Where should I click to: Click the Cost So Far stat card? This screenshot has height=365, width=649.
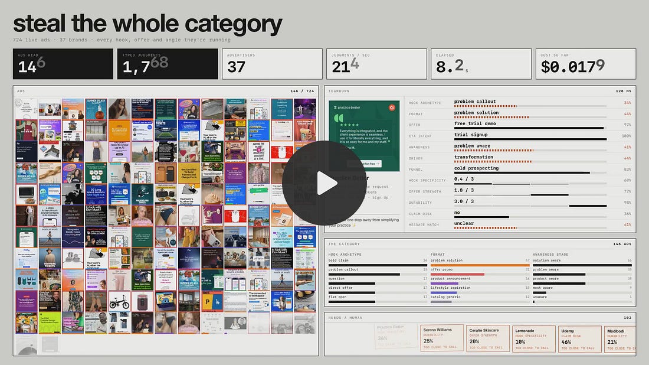click(x=586, y=64)
